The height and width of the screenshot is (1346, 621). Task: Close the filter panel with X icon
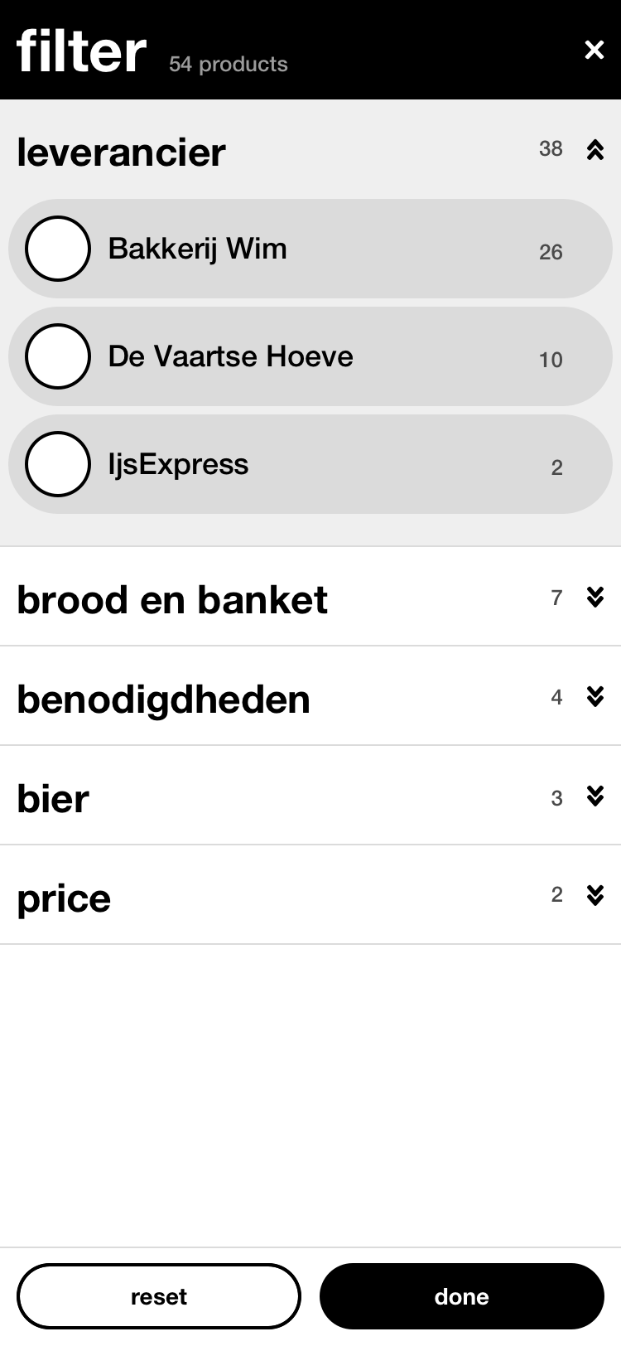pyautogui.click(x=595, y=50)
